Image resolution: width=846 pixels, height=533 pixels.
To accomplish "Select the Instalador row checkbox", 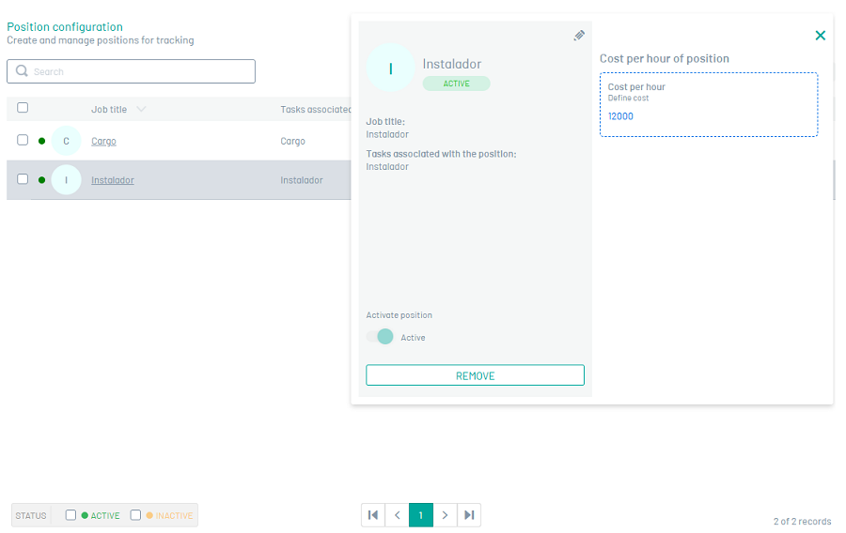I will pyautogui.click(x=23, y=179).
